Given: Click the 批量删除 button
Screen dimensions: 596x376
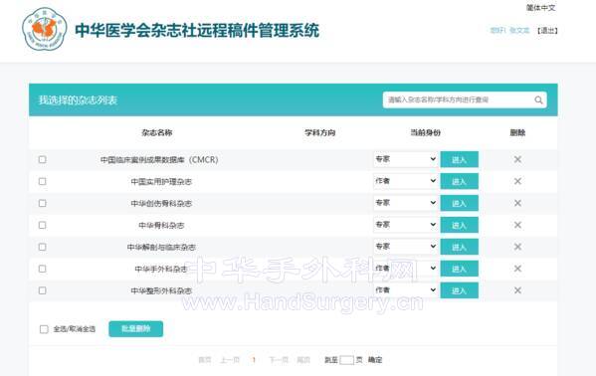Looking at the screenshot, I should pos(135,329).
